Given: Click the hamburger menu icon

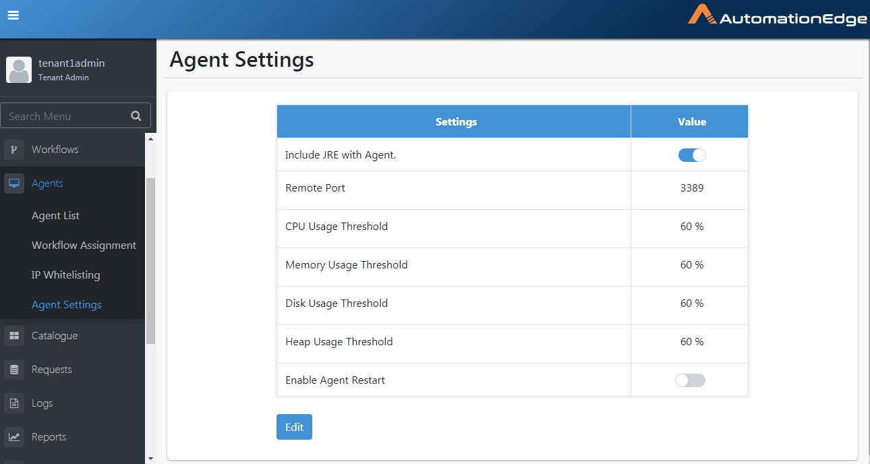Looking at the screenshot, I should pyautogui.click(x=13, y=16).
